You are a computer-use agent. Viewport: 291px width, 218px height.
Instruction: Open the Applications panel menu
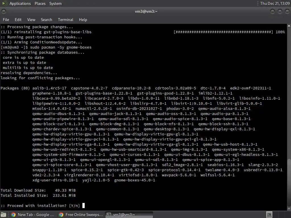(20, 3)
